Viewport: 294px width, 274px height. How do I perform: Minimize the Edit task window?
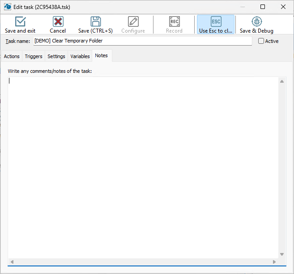pyautogui.click(x=243, y=7)
